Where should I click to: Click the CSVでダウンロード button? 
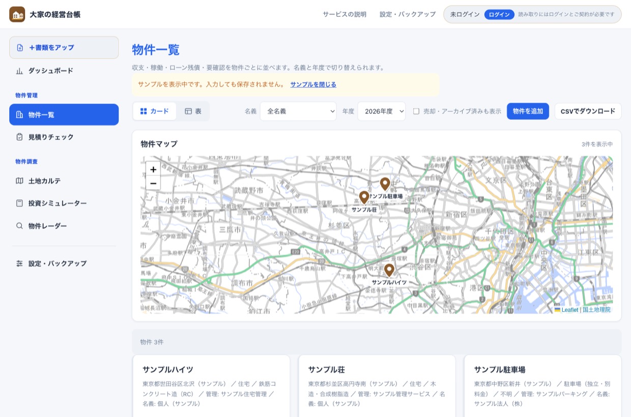(588, 111)
